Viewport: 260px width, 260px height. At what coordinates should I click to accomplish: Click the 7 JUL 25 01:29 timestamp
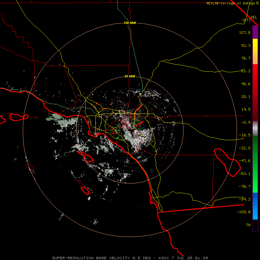click(x=190, y=258)
